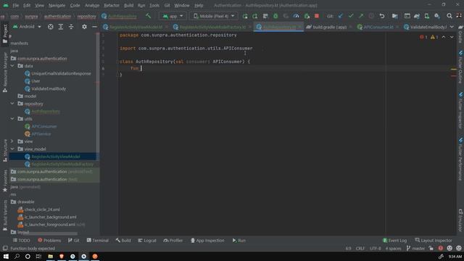Open Project panel settings gear

pyautogui.click(x=84, y=27)
